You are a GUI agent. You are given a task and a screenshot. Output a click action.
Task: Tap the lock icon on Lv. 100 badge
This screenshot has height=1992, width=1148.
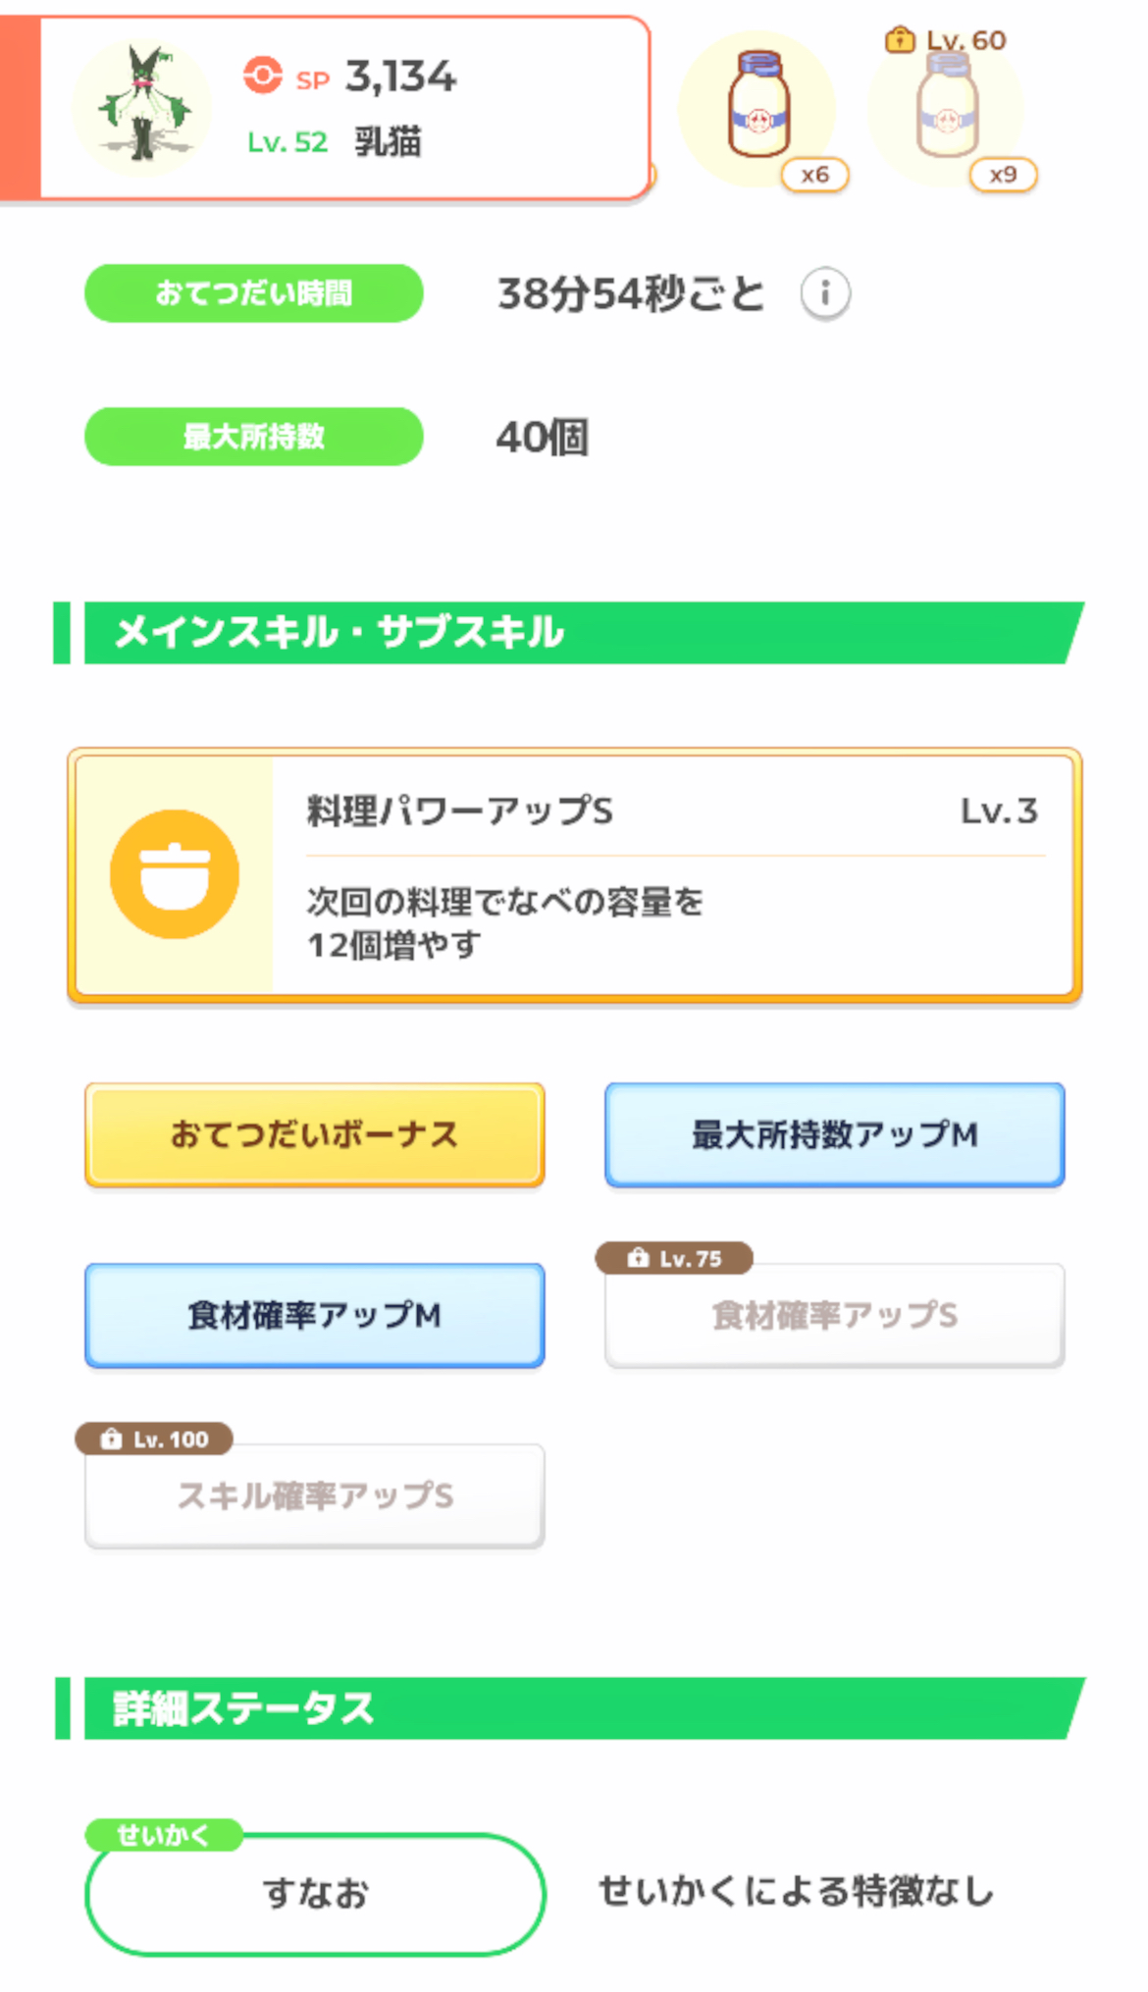pyautogui.click(x=112, y=1439)
